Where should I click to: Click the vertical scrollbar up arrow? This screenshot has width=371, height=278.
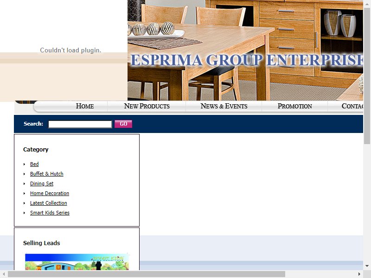click(x=367, y=3)
